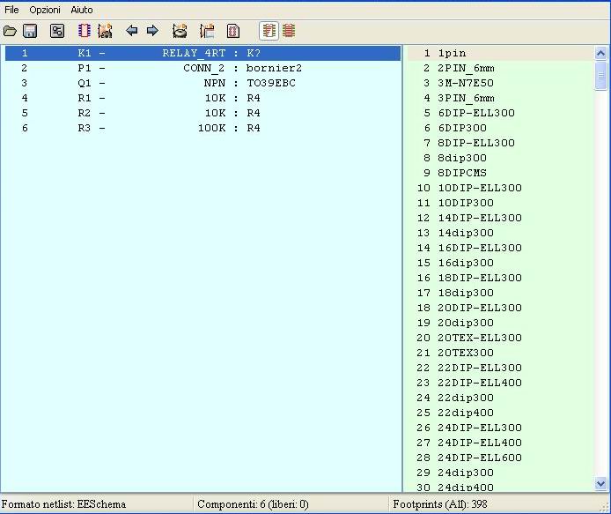Show full footprint list icon
The image size is (611, 514).
[x=289, y=31]
